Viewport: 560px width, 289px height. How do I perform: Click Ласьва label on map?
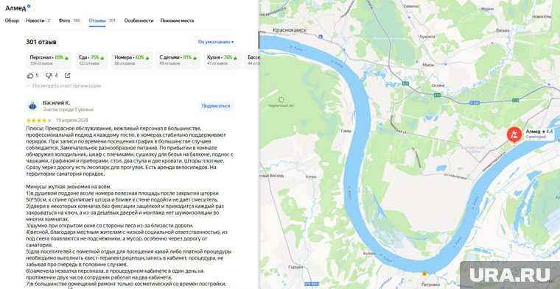(x=502, y=30)
